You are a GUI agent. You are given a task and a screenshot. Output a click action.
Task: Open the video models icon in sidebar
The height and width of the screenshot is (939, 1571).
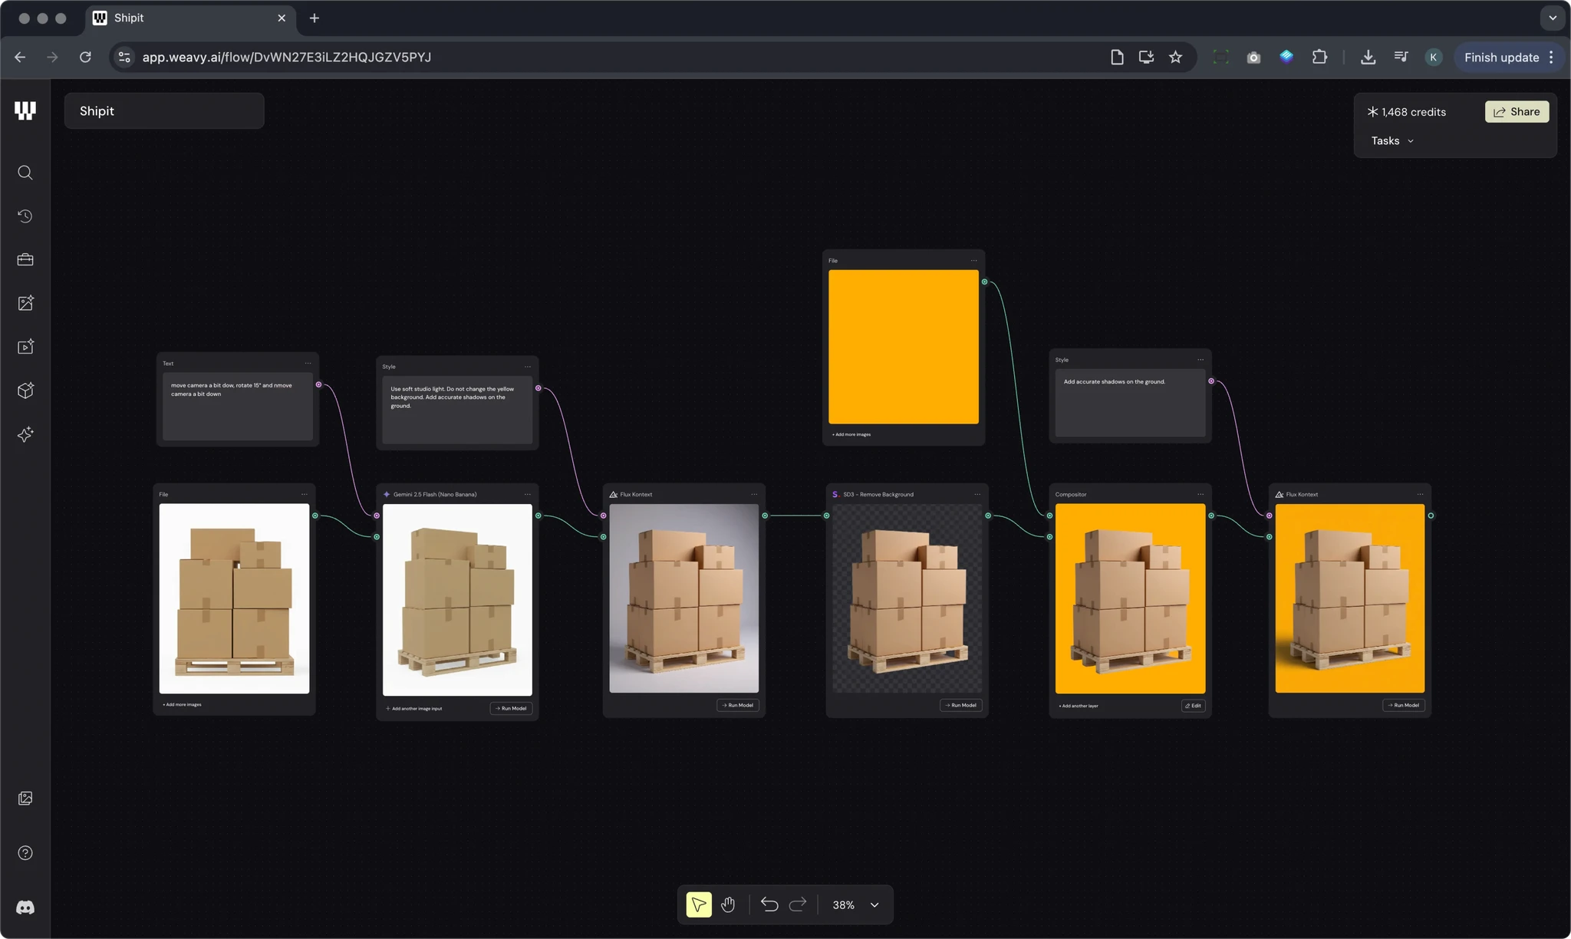pos(25,347)
